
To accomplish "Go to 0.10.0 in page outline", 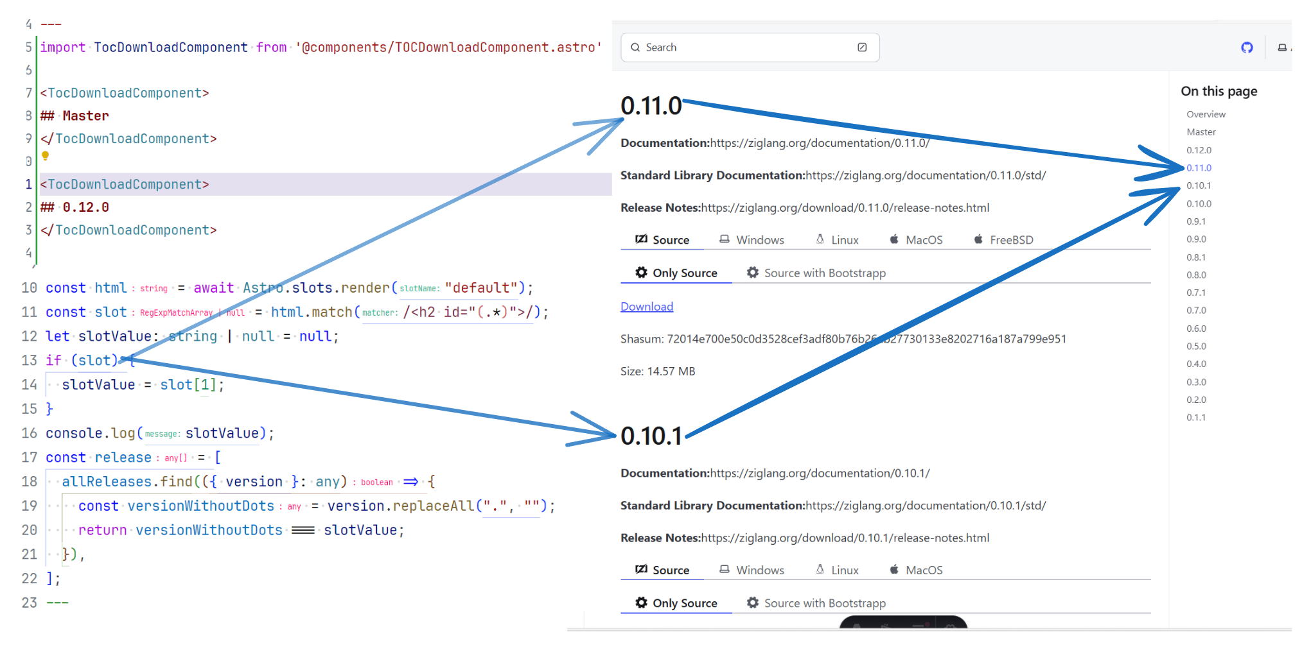I will [1199, 204].
